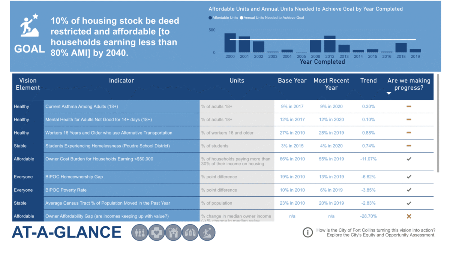
Task: Sort by the Trend column header
Action: click(368, 81)
